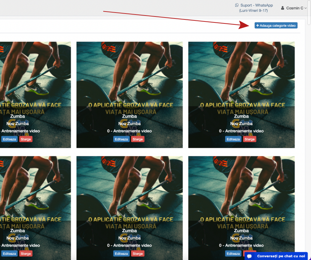Click "0 - Antrenamente video" on top-row right card
Viewport: 311px width, 260px height.
click(x=242, y=131)
